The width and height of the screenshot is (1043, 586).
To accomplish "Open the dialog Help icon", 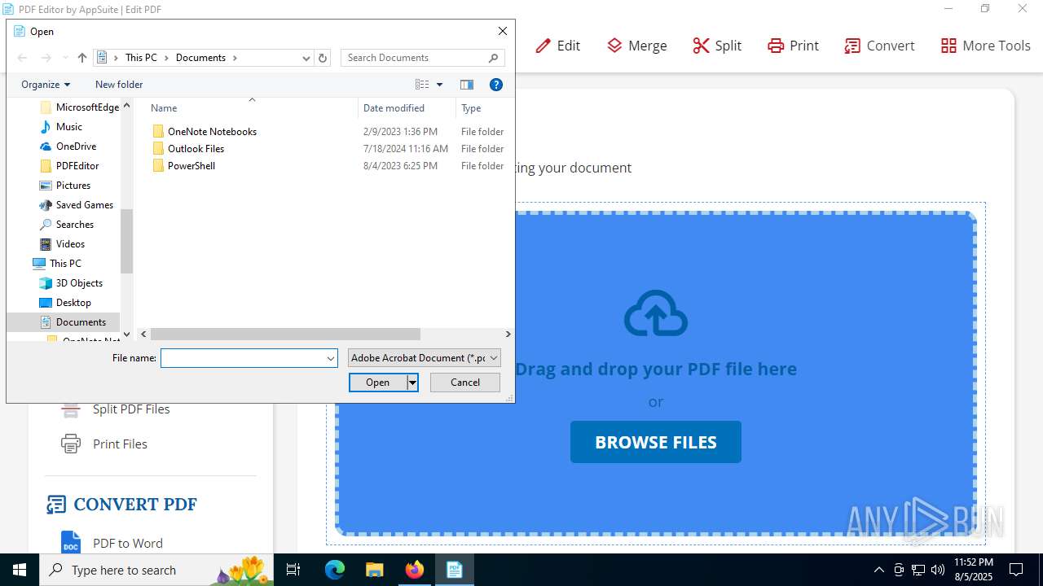I will coord(495,85).
